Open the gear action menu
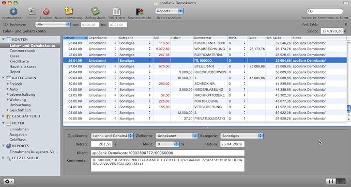The width and height of the screenshot is (351, 187). coord(8,181)
